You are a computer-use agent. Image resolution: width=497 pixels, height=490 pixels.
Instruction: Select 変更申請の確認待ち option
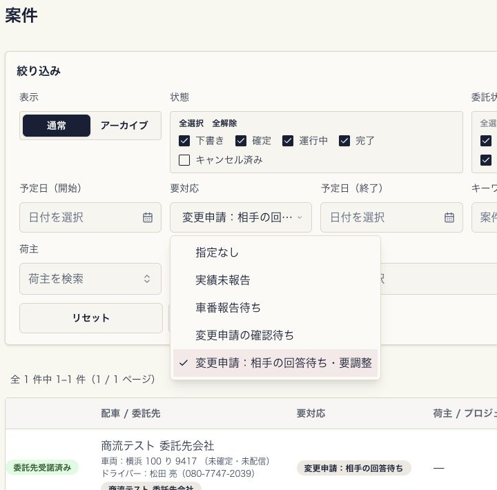[275, 335]
